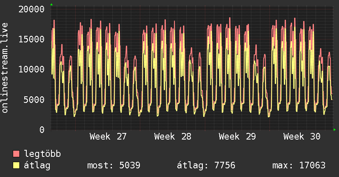The width and height of the screenshot is (339, 177).
Task: Click the 15000 y-axis value
Action: (31, 39)
